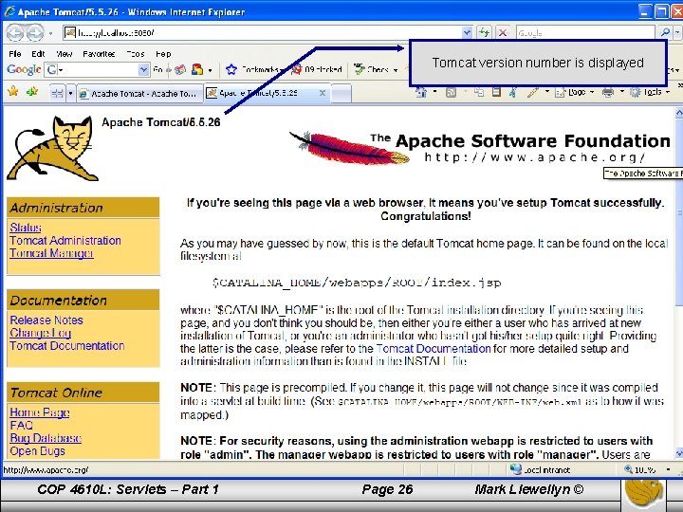This screenshot has height=512, width=683.
Task: Stop loading with the red X icon
Action: pos(502,32)
